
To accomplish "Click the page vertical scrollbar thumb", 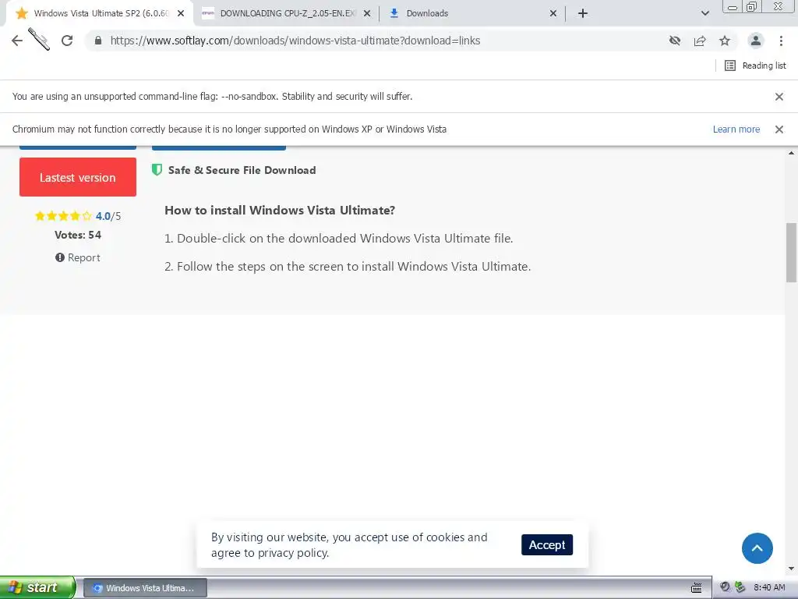I will pos(791,253).
